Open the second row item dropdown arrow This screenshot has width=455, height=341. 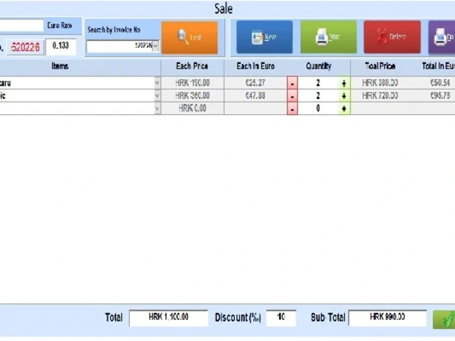pos(157,95)
